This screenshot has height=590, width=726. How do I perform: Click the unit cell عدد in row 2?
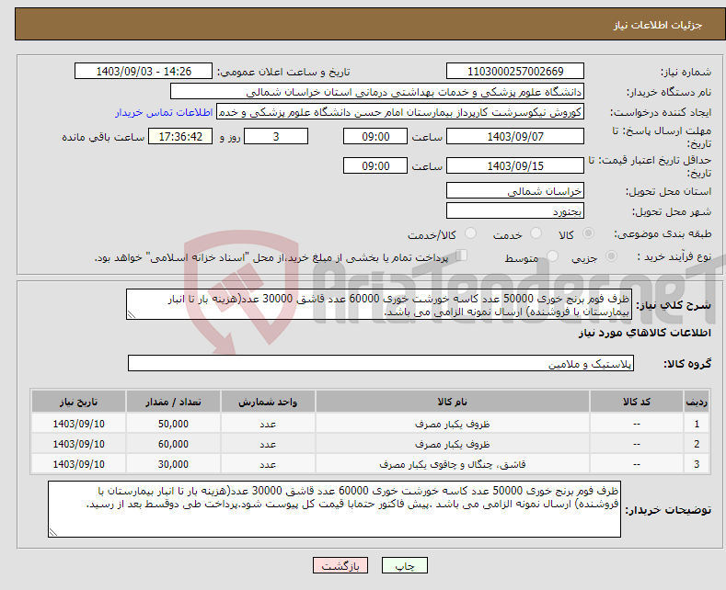tap(268, 445)
